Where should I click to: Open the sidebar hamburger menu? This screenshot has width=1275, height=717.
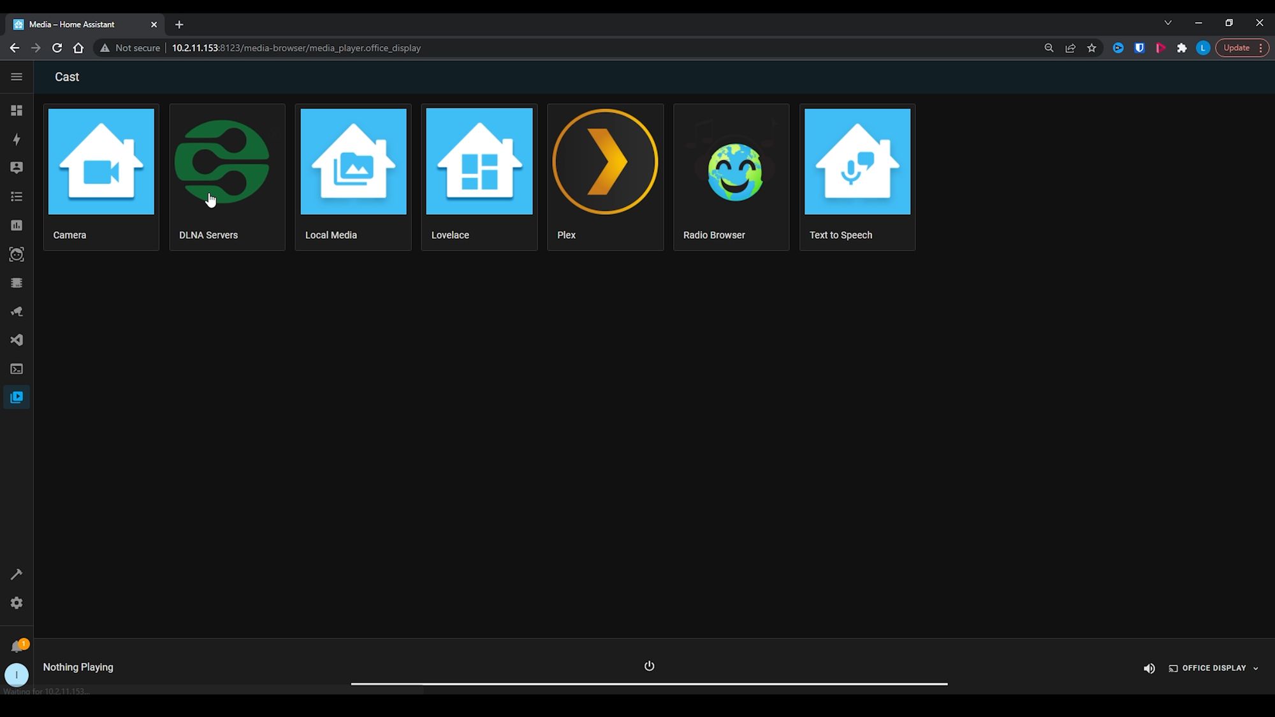click(17, 77)
